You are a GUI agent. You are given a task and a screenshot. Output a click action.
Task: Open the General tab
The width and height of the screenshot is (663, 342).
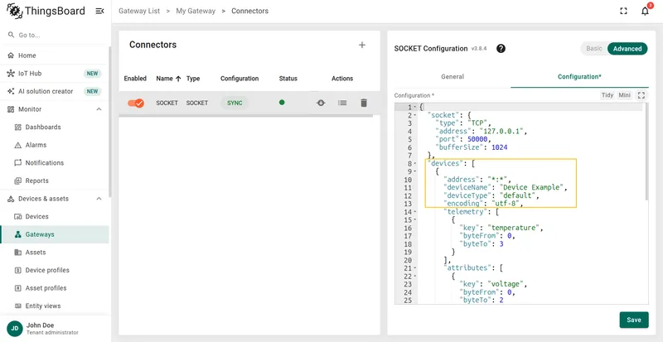click(x=452, y=76)
